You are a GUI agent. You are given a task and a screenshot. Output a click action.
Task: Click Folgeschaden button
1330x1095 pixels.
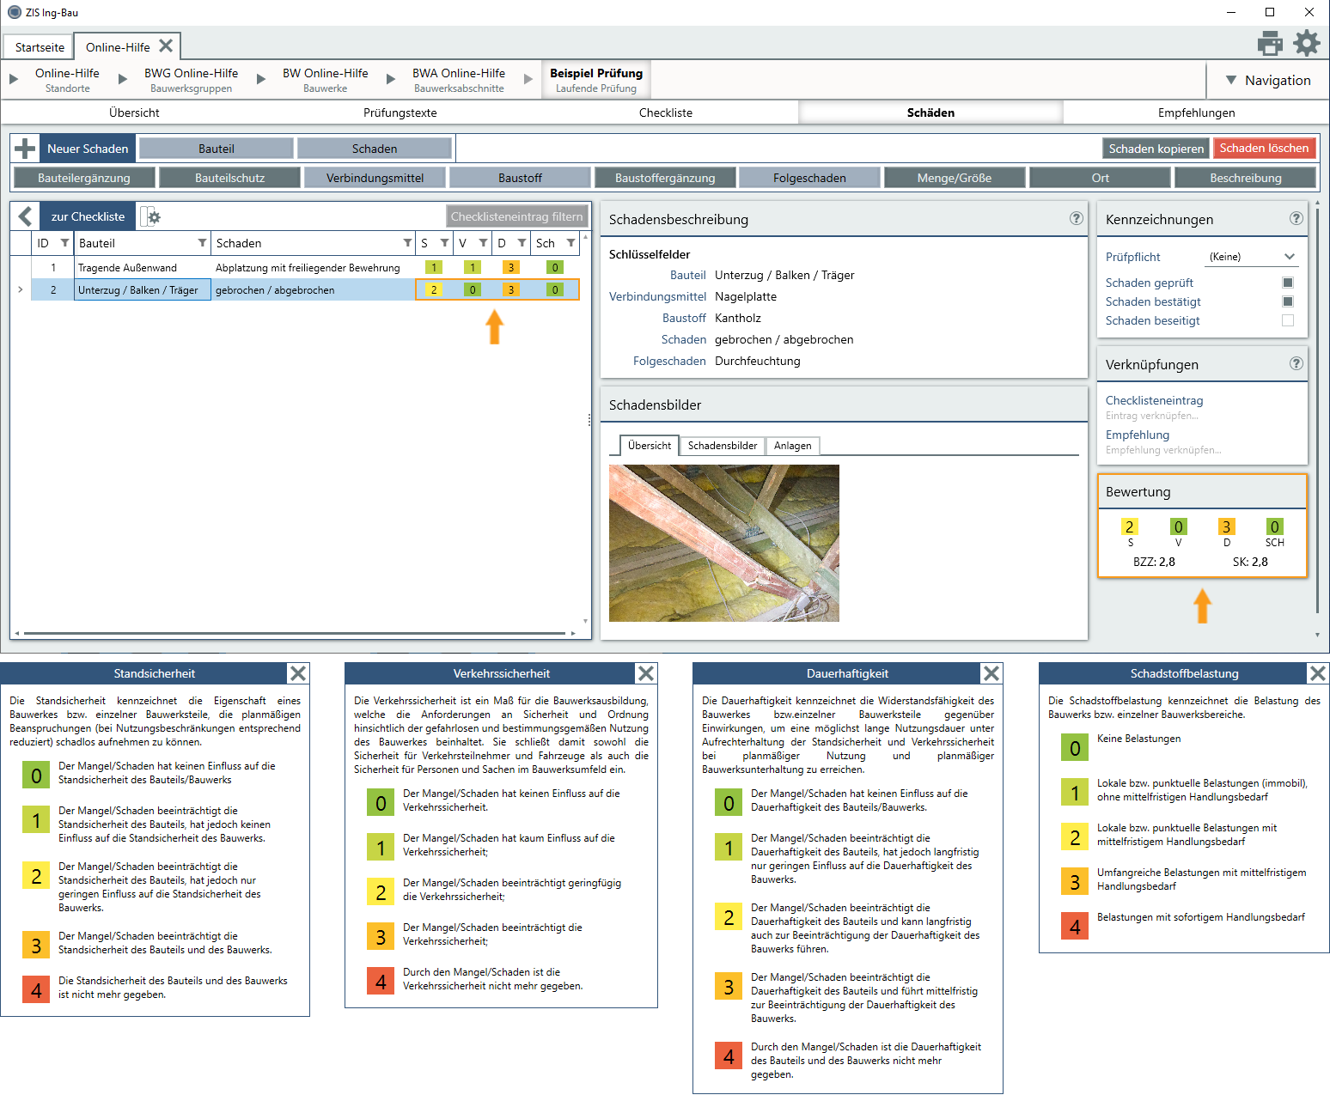click(x=809, y=178)
